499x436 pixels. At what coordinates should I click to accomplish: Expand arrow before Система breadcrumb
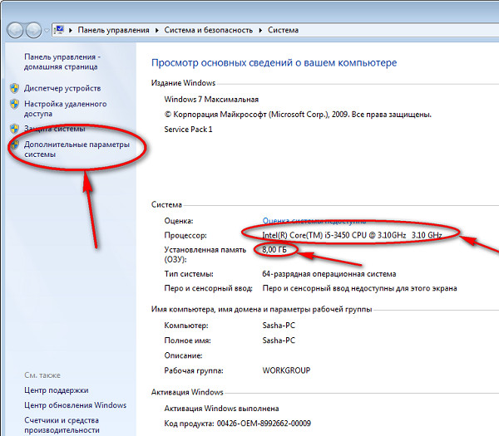point(260,30)
